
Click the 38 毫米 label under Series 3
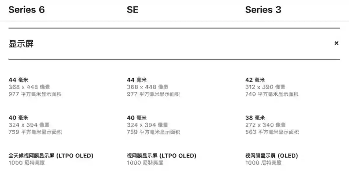[x=255, y=118]
